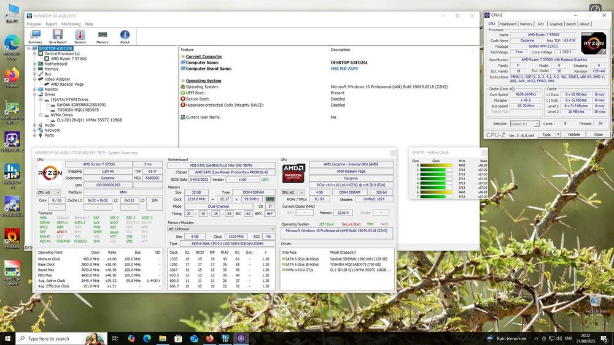Expand the Motherboard tree node

[35, 64]
